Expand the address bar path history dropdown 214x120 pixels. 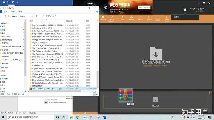[x=32, y=16]
